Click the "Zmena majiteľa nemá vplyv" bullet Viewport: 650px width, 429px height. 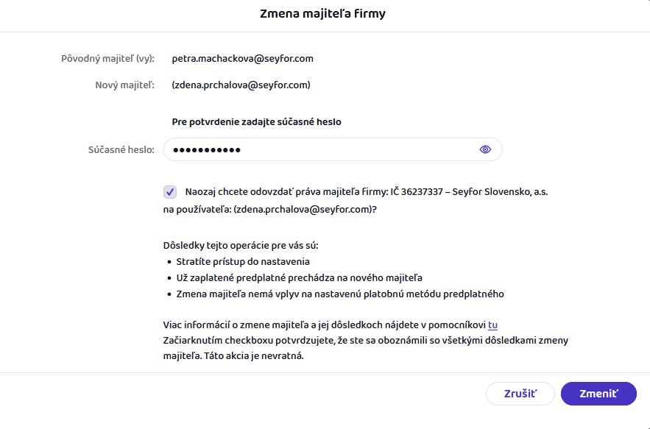[x=339, y=294]
